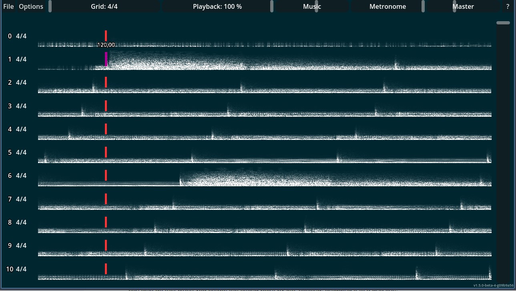Viewport: 516px width, 291px height.
Task: Open help with the question mark button
Action: pos(508,6)
